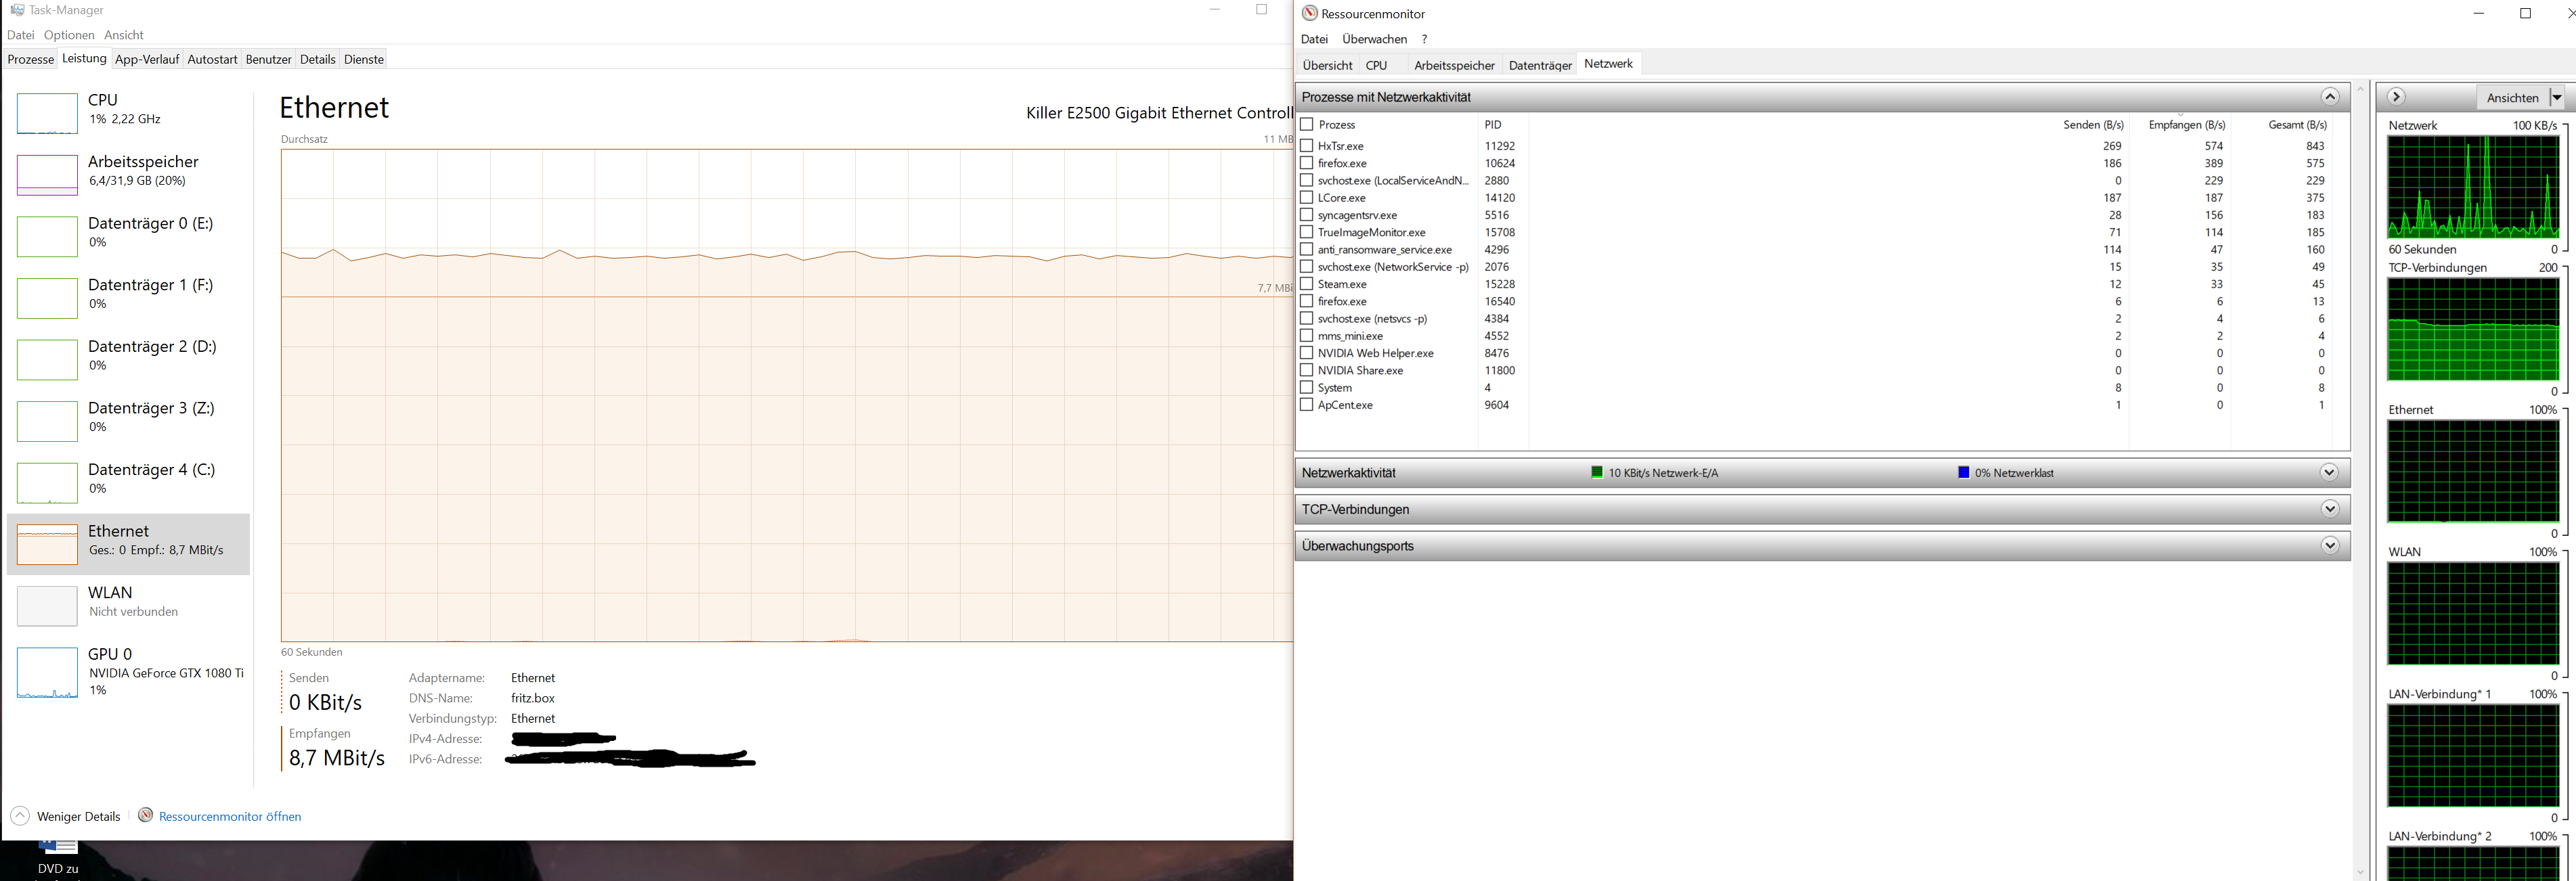This screenshot has height=881, width=2576.
Task: Select Datenträger 1 (F:) in the sidebar
Action: (128, 298)
